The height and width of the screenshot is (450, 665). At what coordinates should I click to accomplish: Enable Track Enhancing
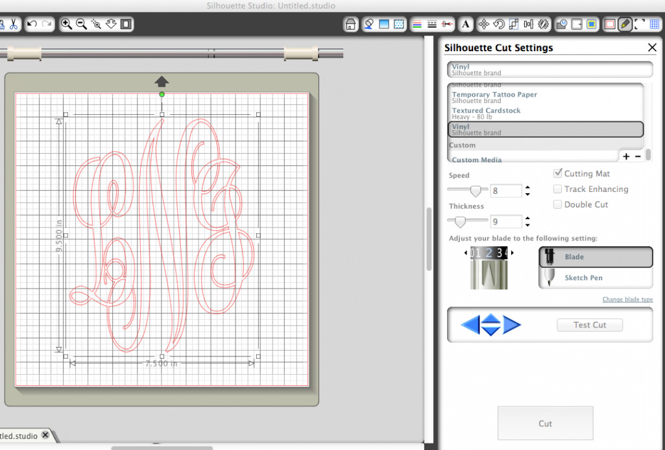point(558,189)
